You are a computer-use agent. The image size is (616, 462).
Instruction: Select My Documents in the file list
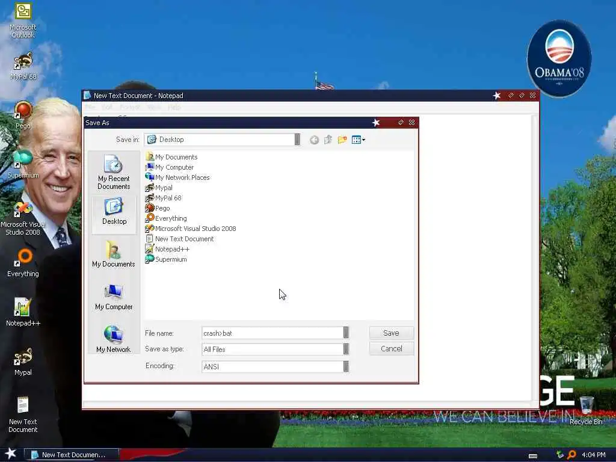click(171, 157)
